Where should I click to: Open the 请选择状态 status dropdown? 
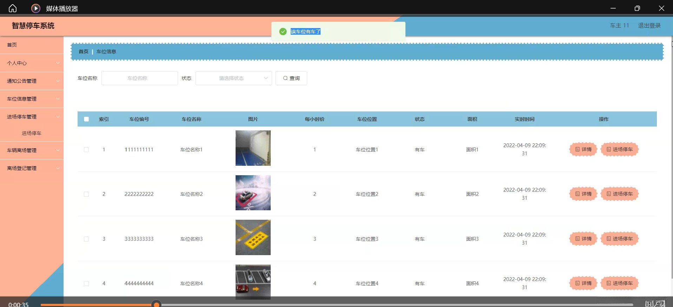pos(234,78)
